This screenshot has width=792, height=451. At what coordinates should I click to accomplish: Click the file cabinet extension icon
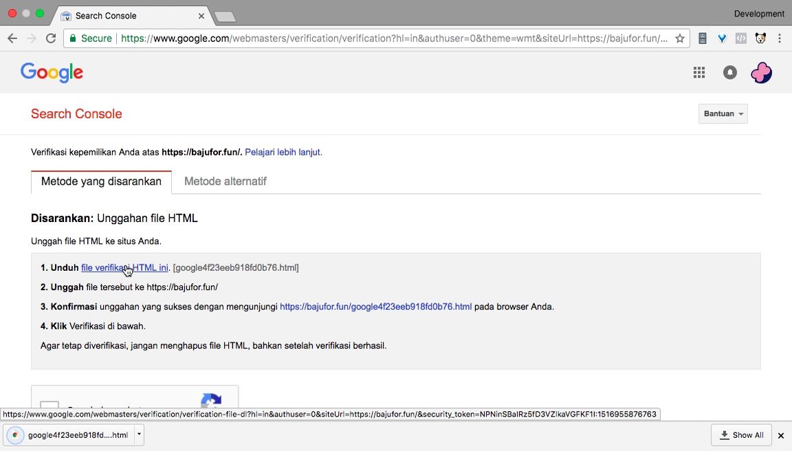[702, 38]
